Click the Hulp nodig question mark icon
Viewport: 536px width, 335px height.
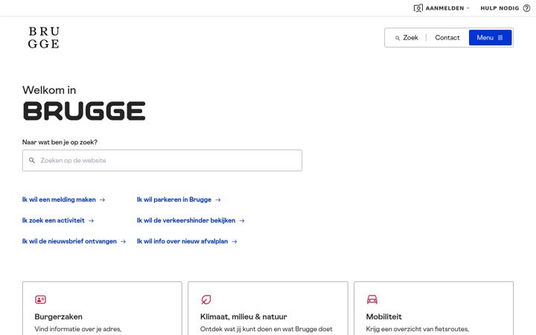(x=526, y=8)
